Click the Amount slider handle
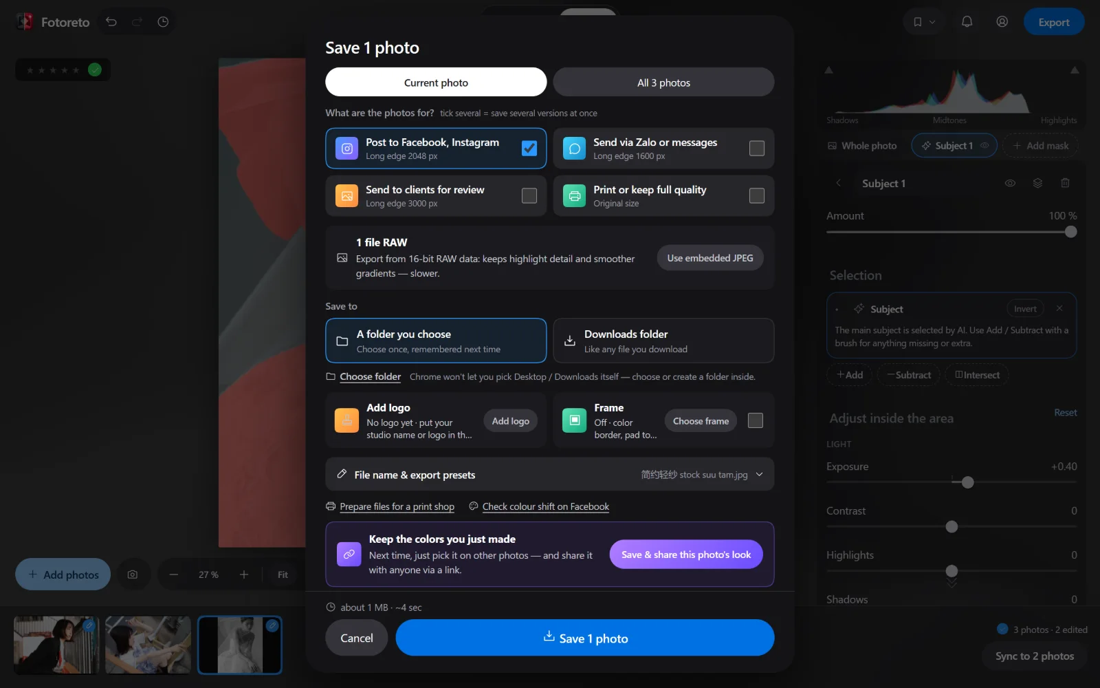Image resolution: width=1100 pixels, height=688 pixels. (1070, 232)
